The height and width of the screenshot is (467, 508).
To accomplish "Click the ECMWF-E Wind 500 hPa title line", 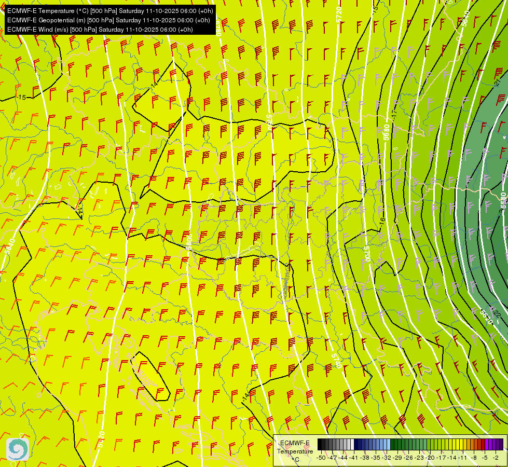I will [100, 30].
